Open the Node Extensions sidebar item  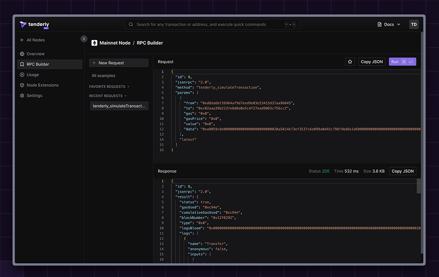[x=43, y=85]
